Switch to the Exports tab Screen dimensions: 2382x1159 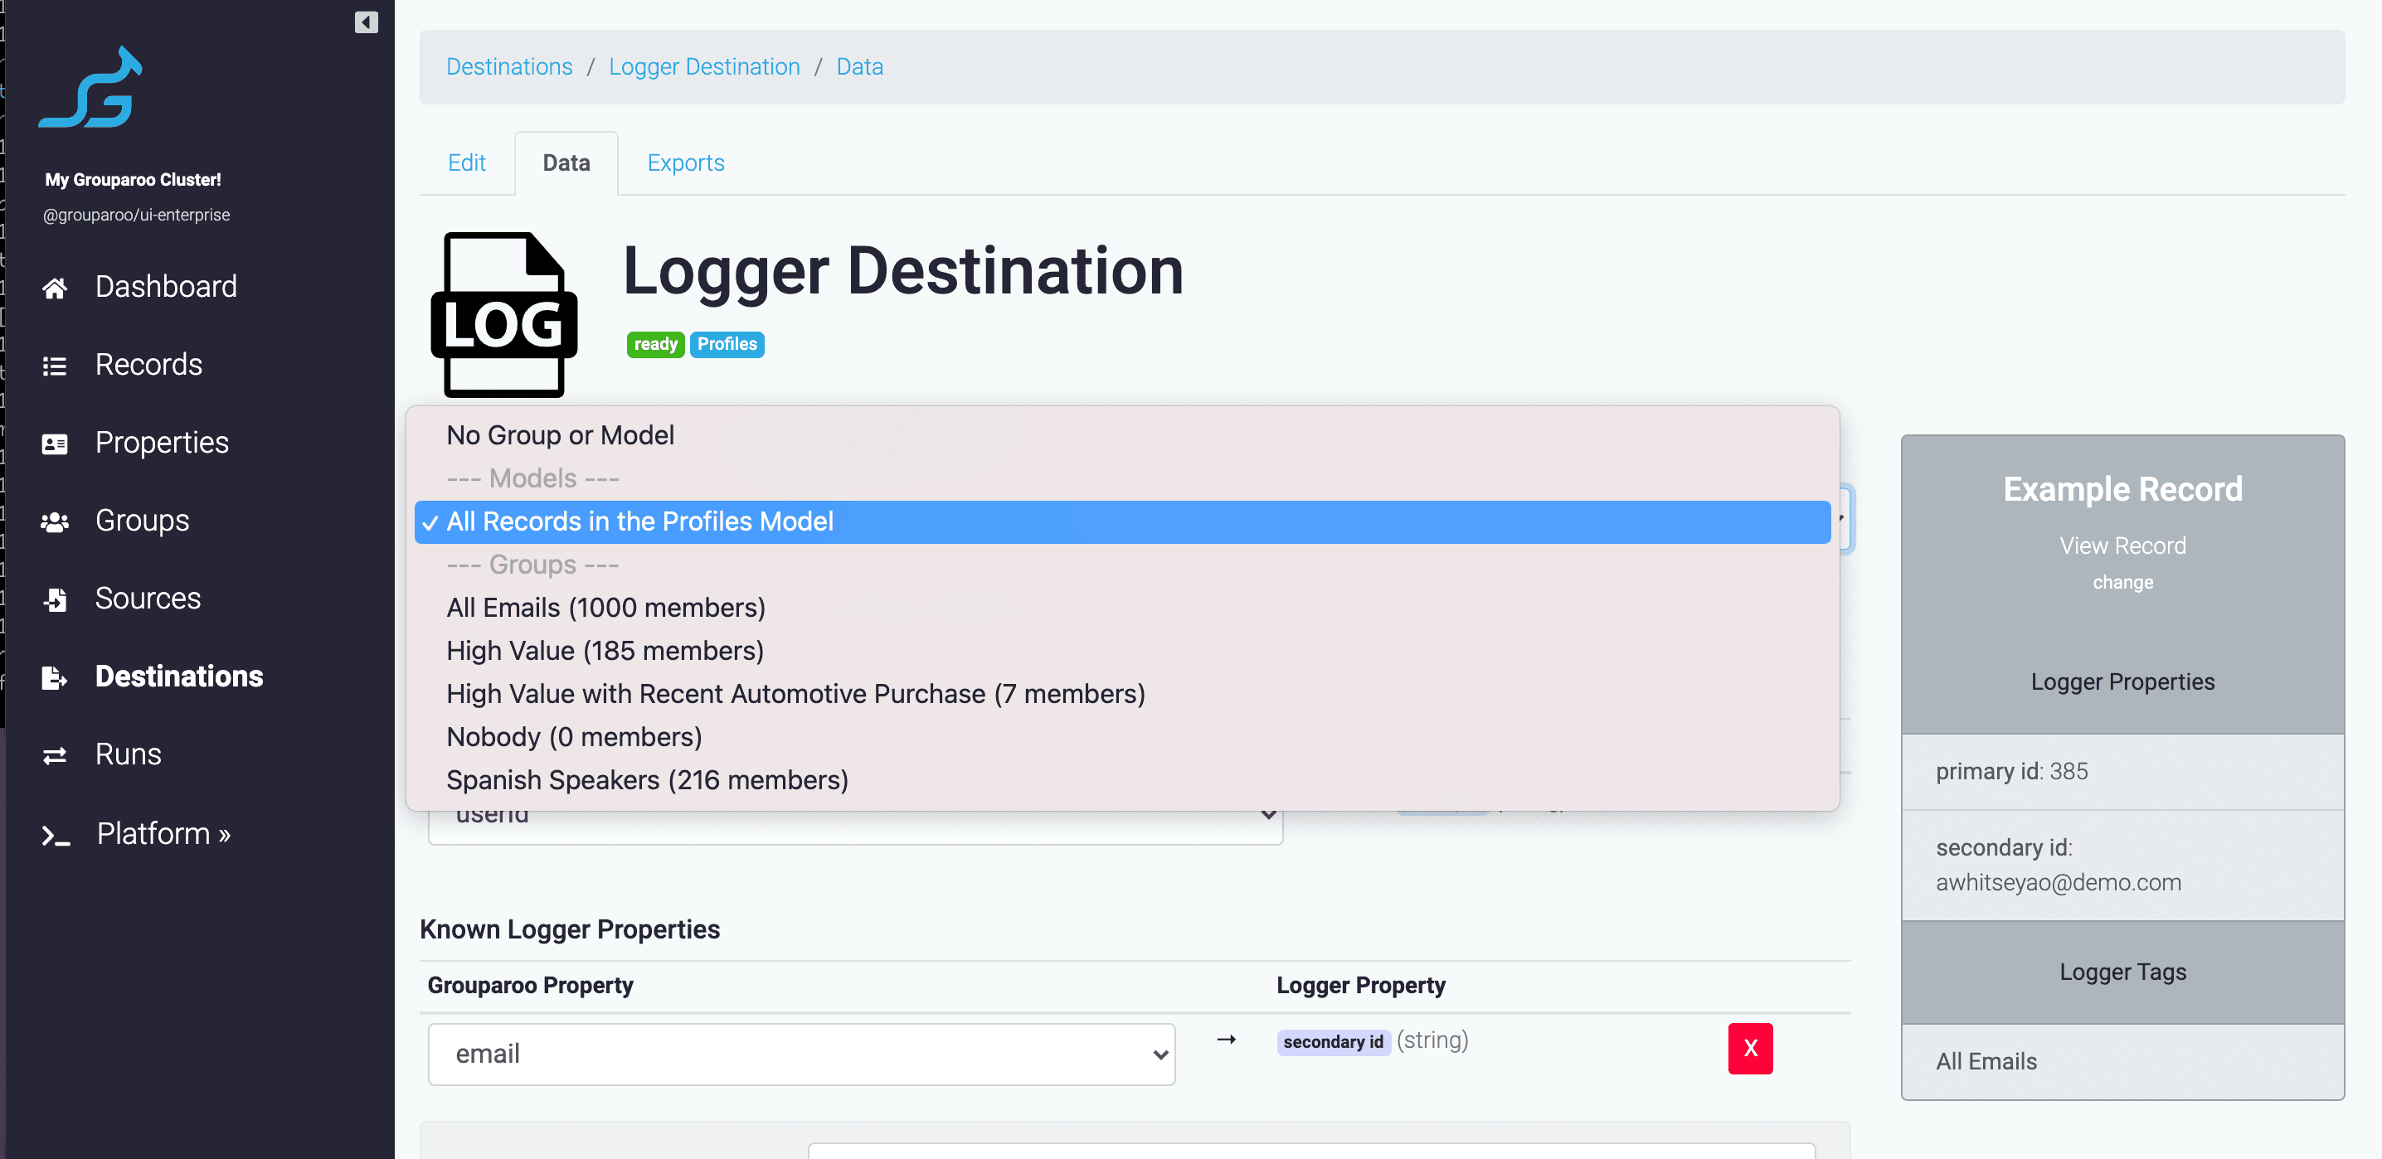pos(685,162)
